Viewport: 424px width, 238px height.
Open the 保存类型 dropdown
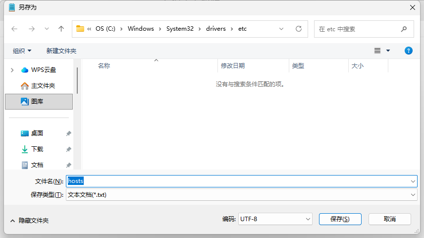[x=242, y=195]
